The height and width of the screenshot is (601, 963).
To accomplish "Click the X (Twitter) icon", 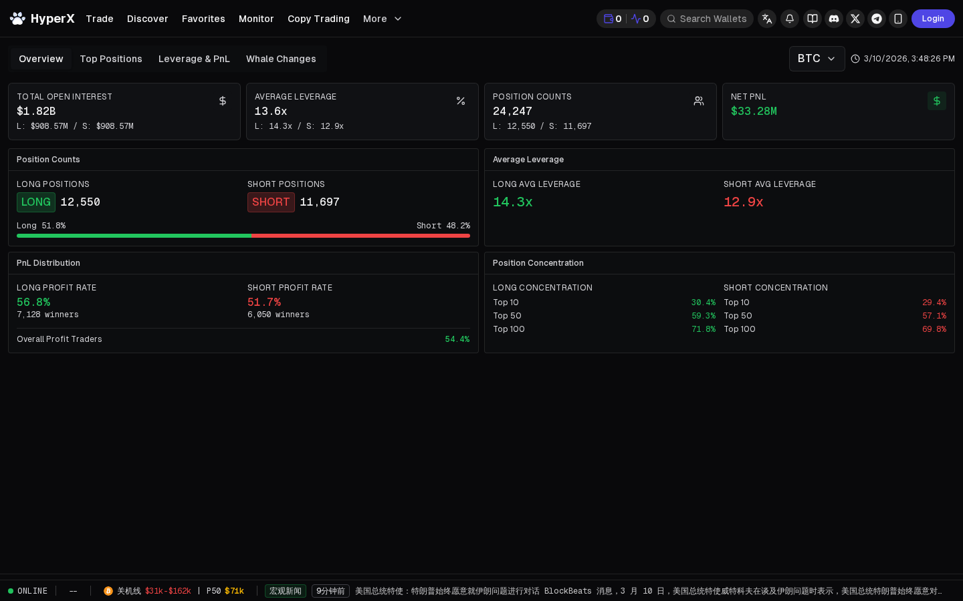I will 855,19.
